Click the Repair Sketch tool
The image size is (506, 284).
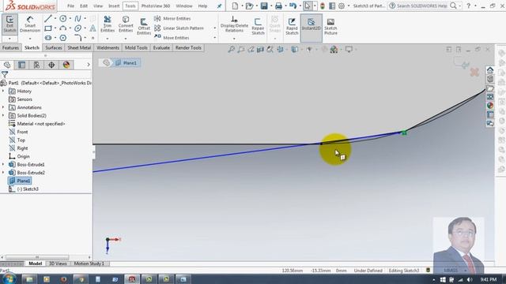point(258,26)
